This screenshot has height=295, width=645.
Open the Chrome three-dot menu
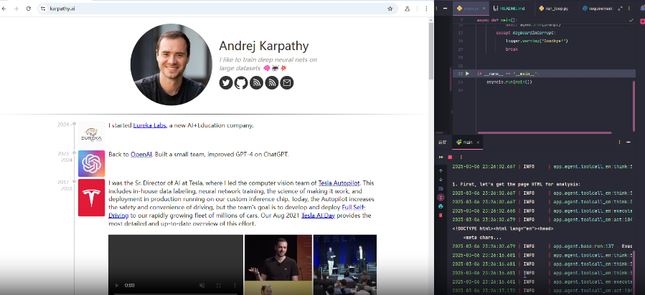[x=426, y=9]
